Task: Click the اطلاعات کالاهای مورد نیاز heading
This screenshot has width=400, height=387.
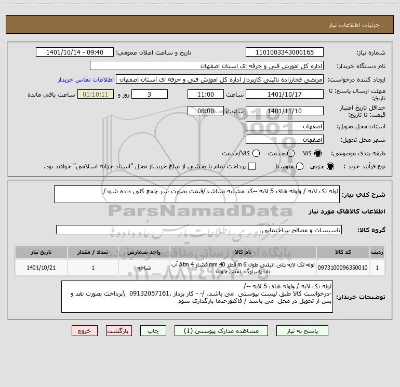Action: (x=346, y=211)
